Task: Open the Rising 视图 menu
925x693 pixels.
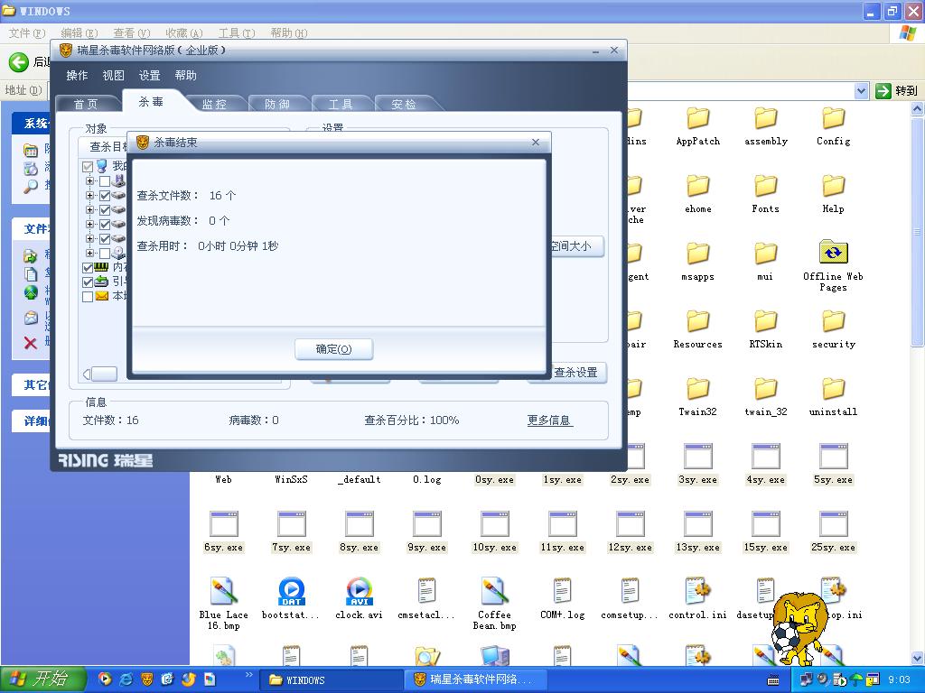Action: click(113, 76)
